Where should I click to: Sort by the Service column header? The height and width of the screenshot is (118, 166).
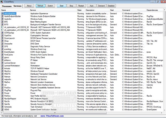click(53, 10)
